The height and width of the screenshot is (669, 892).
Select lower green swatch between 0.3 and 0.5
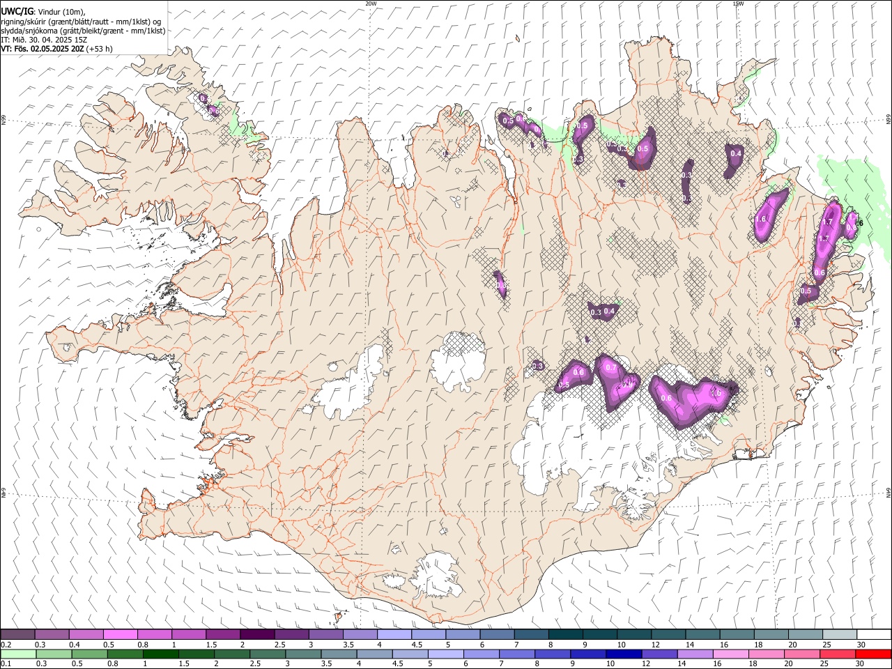(x=54, y=654)
